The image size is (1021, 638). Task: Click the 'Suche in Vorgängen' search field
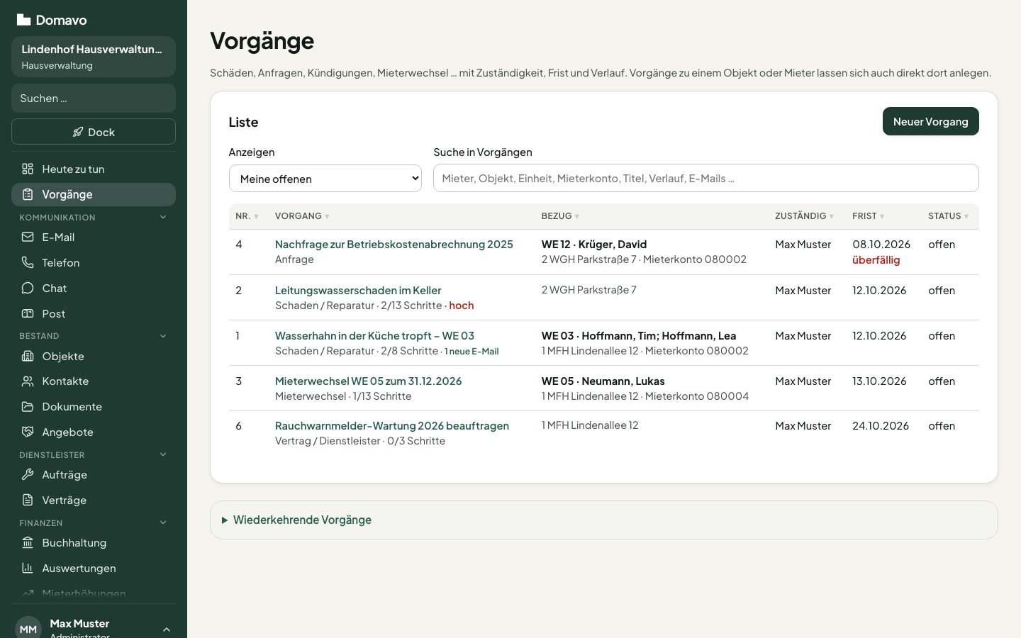click(705, 178)
